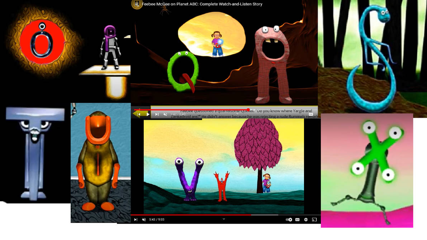Image resolution: width=427 pixels, height=240 pixels.
Task: Open the playlist icon beside the Feebee McGee title
Action: (137, 4)
